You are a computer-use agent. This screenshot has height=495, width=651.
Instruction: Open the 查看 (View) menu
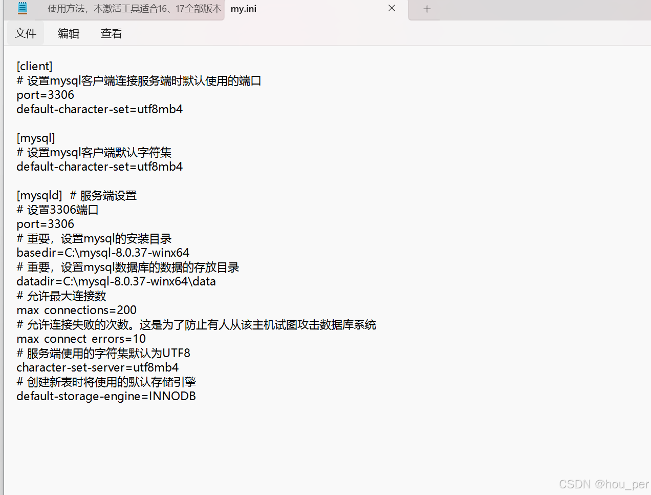point(111,33)
